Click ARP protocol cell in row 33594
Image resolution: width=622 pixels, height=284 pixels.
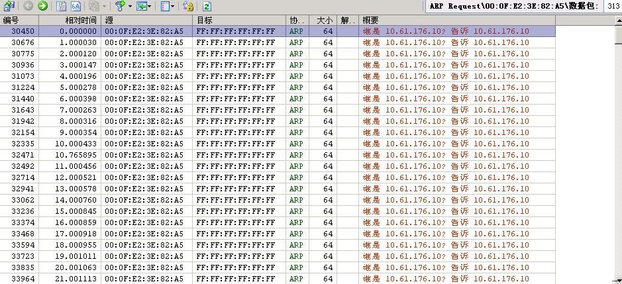(296, 245)
